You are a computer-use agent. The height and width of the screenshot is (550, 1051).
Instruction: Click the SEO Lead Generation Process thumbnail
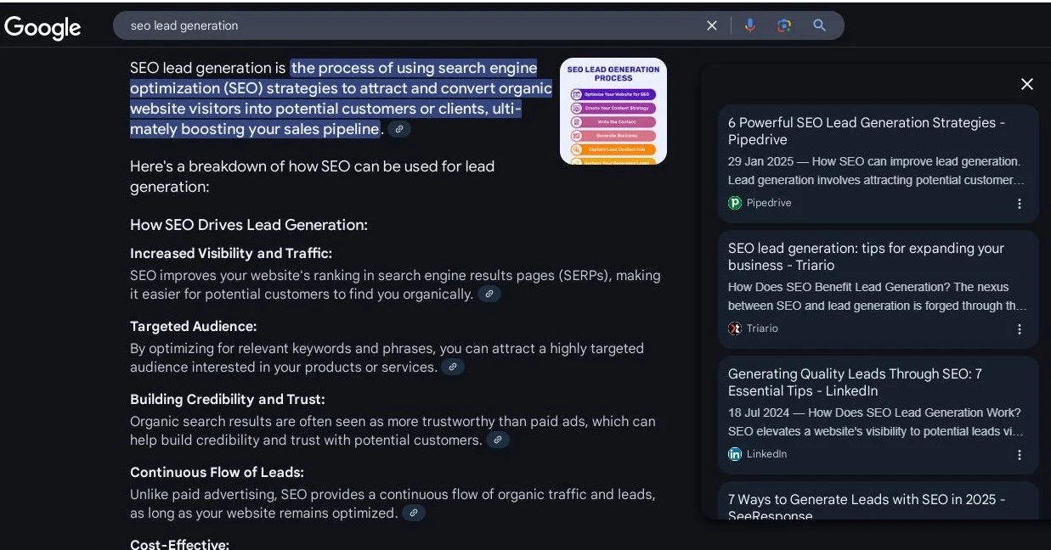[613, 111]
